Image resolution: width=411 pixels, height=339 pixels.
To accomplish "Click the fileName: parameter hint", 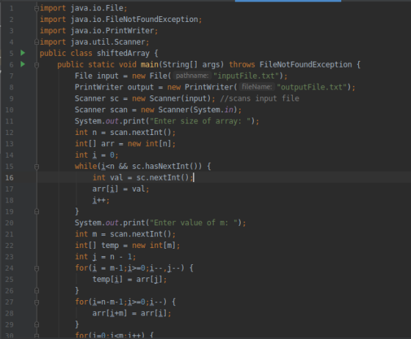I will tap(257, 87).
